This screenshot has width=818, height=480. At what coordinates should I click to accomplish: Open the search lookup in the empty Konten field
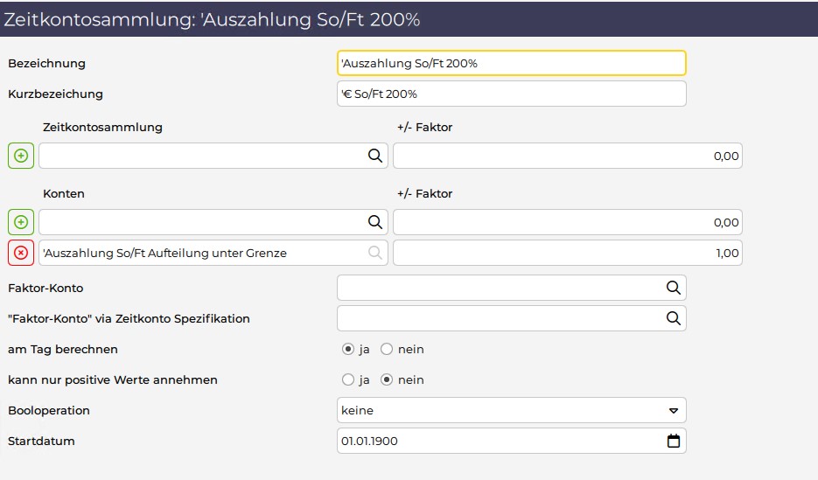[375, 222]
